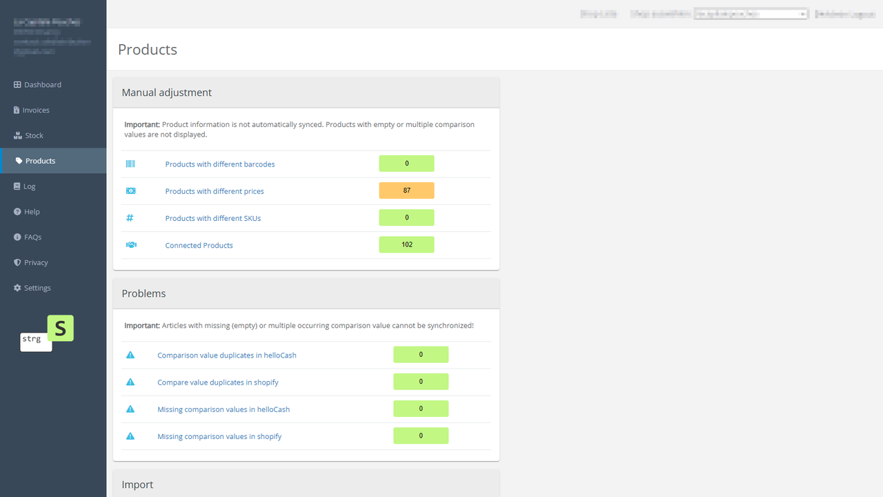This screenshot has width=883, height=497.
Task: Click the handshake icon for Connected Products
Action: (x=130, y=244)
